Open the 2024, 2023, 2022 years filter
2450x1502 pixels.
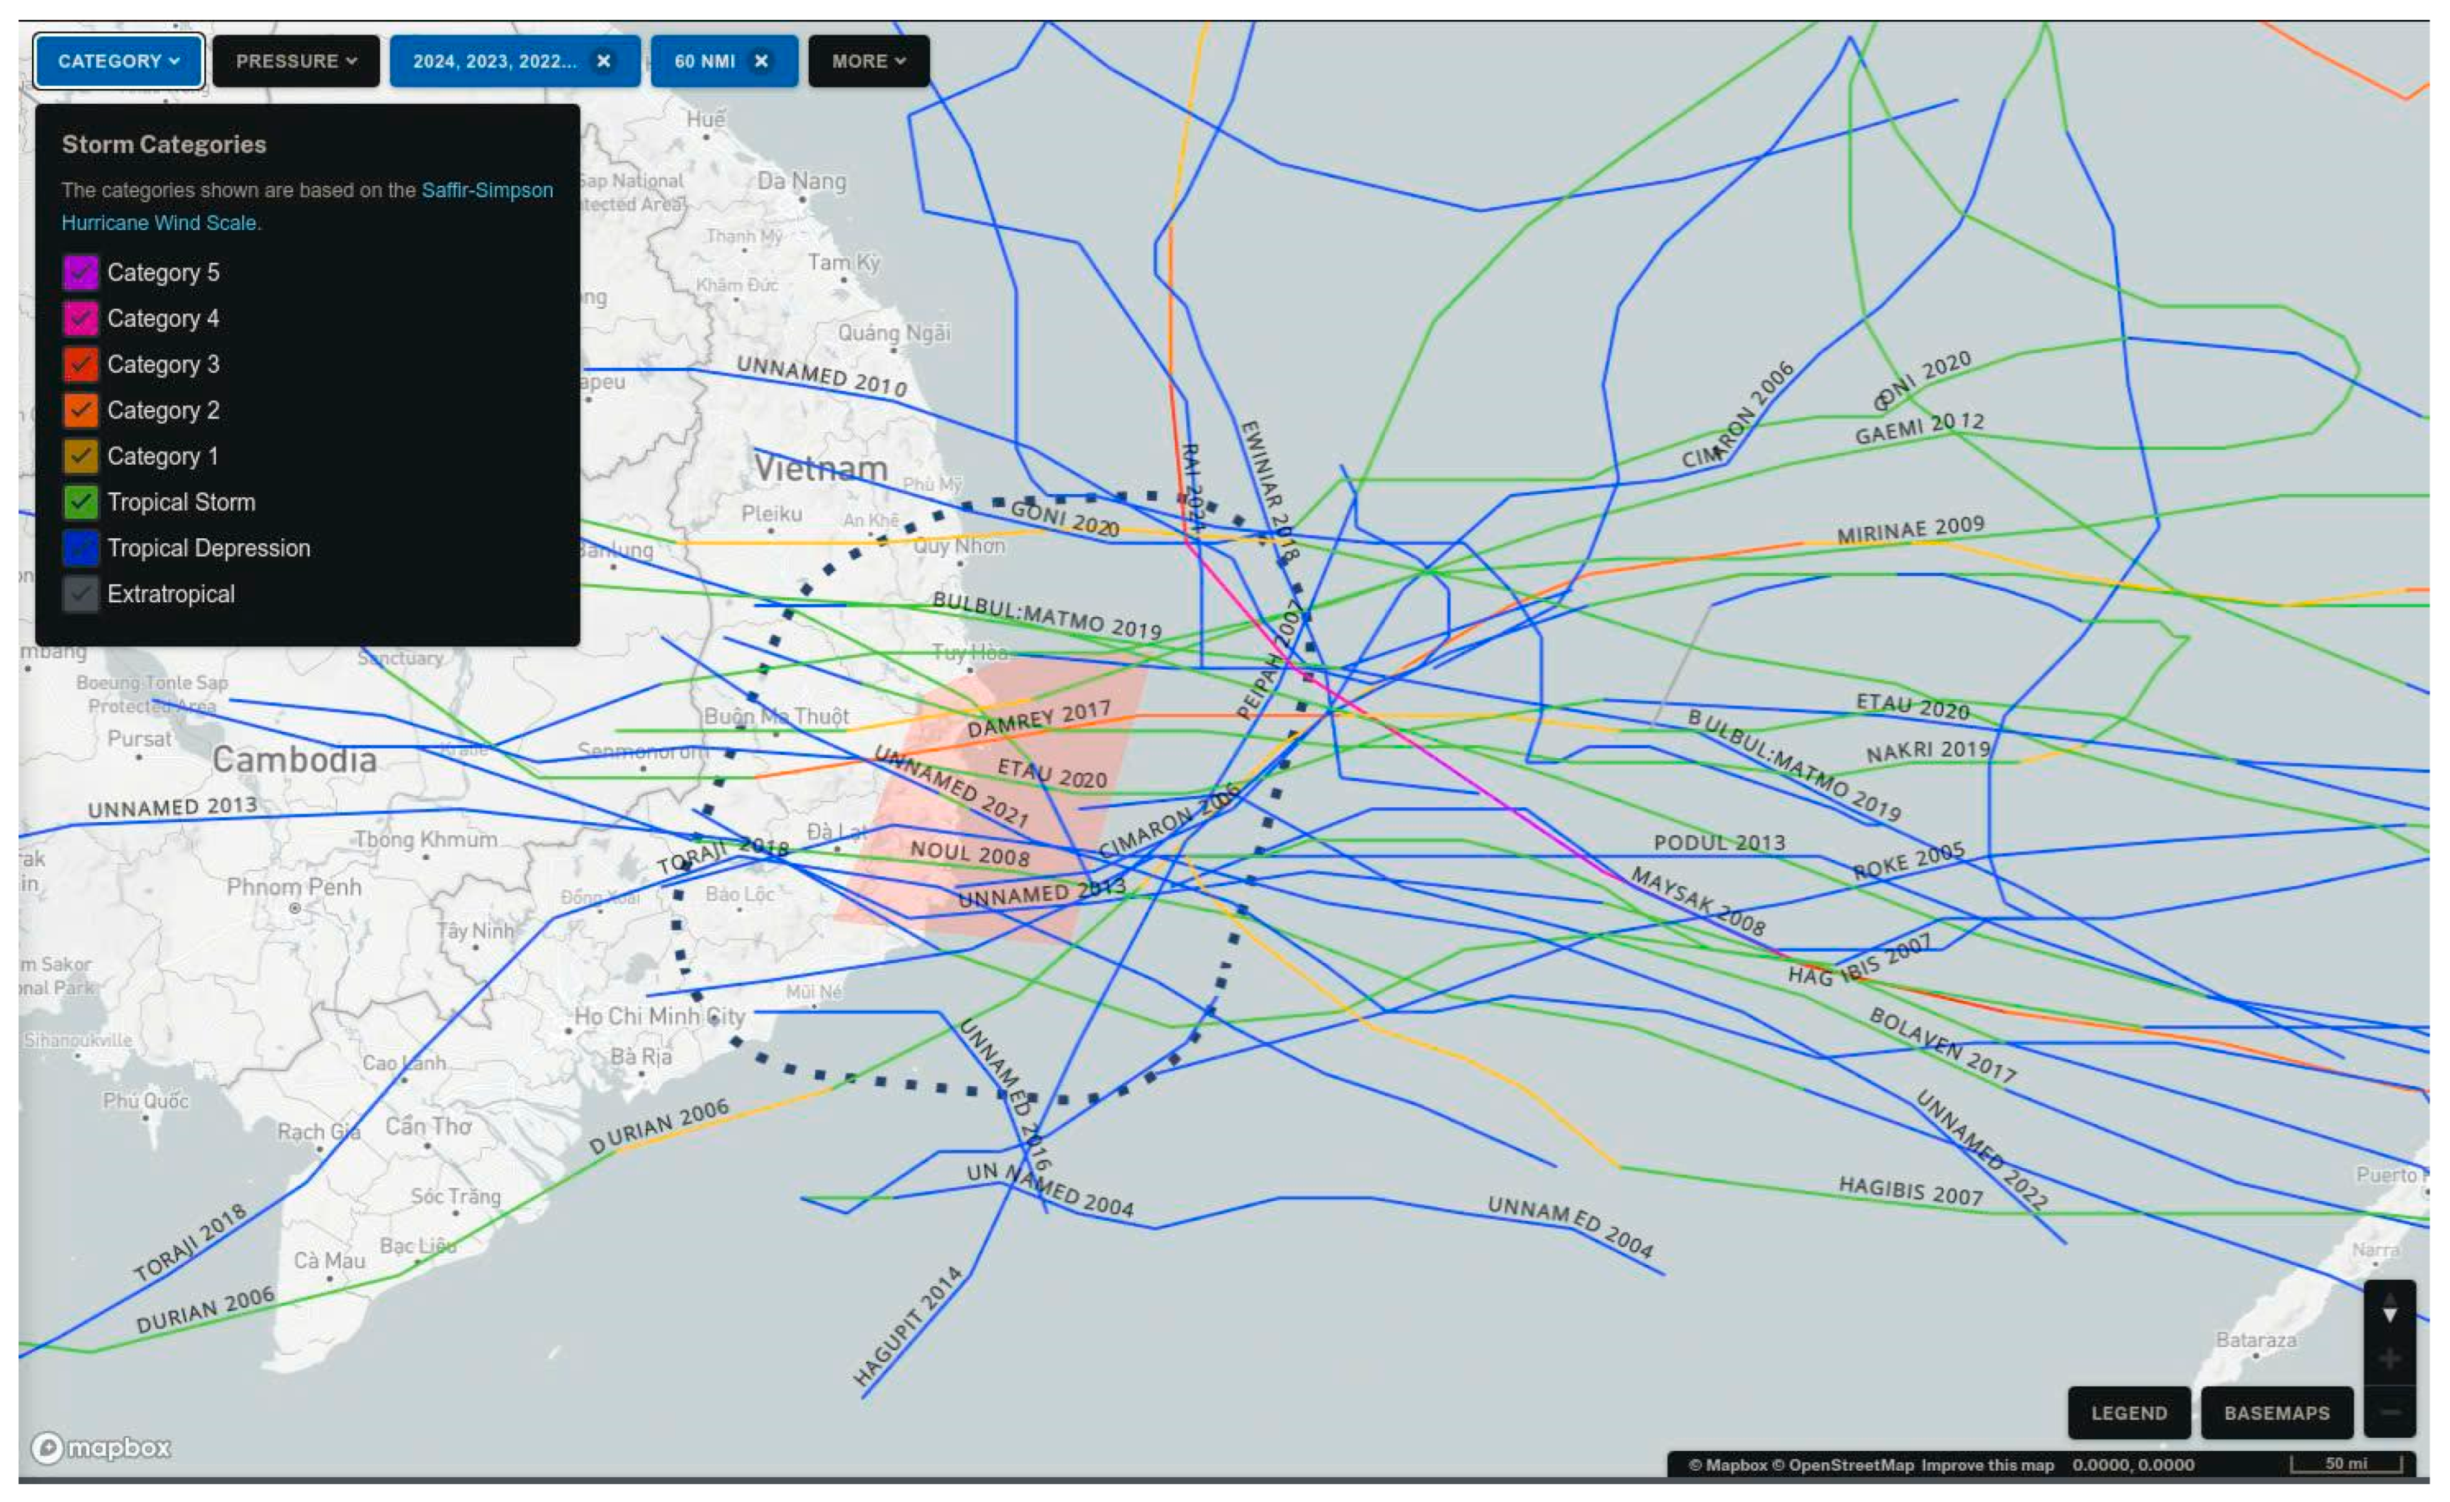pyautogui.click(x=494, y=61)
